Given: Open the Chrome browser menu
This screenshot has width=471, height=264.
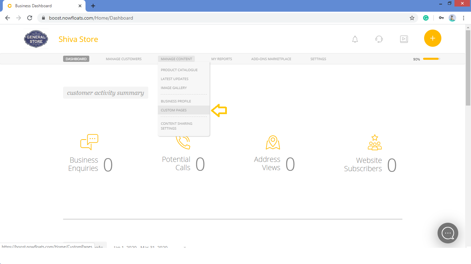Looking at the screenshot, I should [x=463, y=18].
